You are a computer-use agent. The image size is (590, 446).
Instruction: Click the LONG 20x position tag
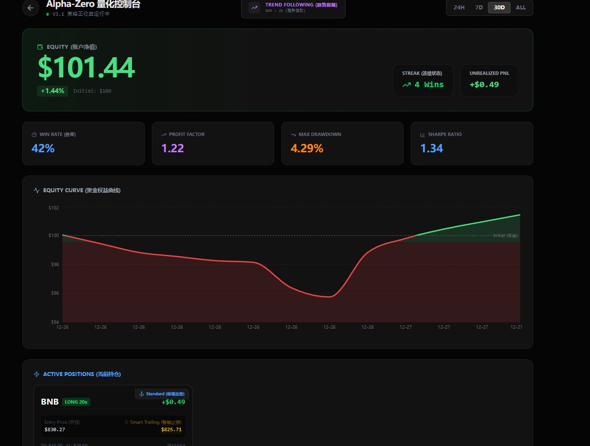pyautogui.click(x=76, y=402)
